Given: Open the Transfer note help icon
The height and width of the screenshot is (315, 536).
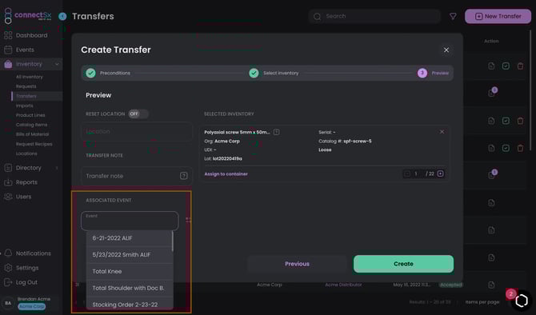Looking at the screenshot, I should coord(183,176).
